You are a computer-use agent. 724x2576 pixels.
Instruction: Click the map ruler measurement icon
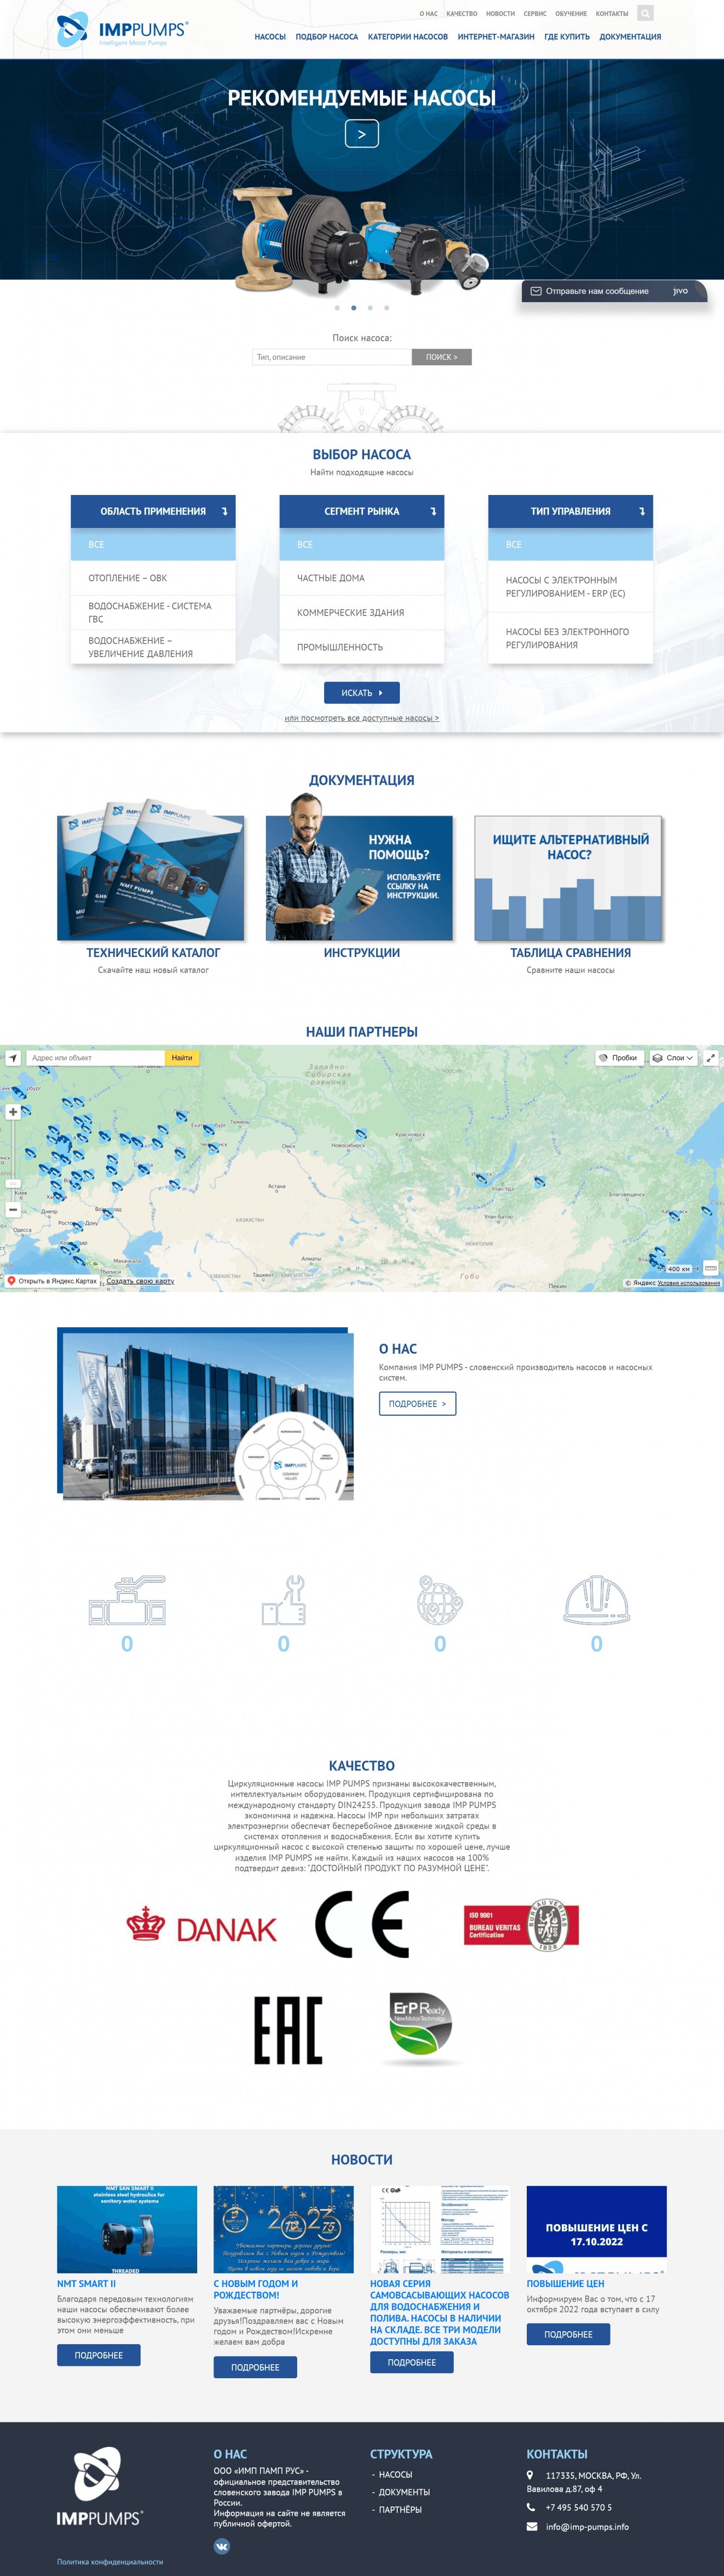(x=711, y=1268)
